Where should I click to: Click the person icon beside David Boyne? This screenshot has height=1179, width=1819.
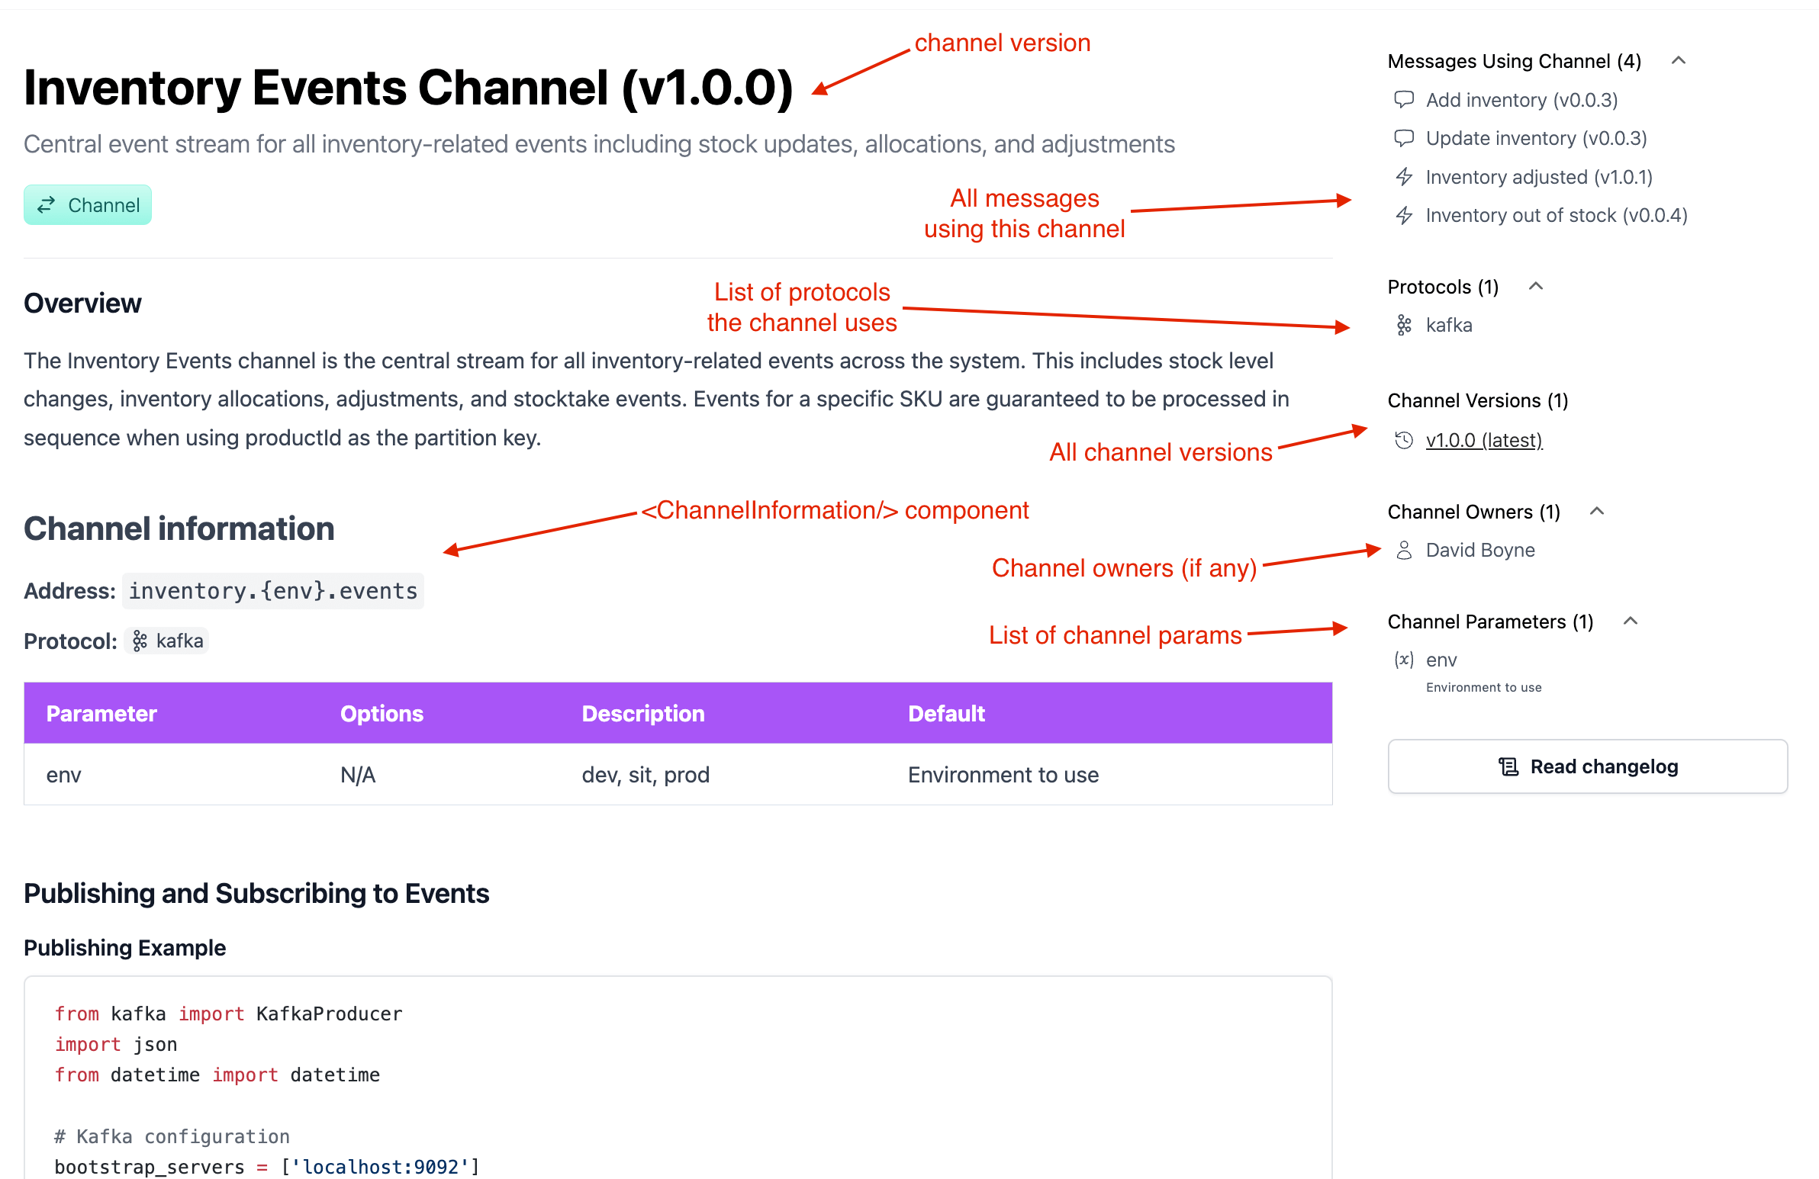(1404, 550)
